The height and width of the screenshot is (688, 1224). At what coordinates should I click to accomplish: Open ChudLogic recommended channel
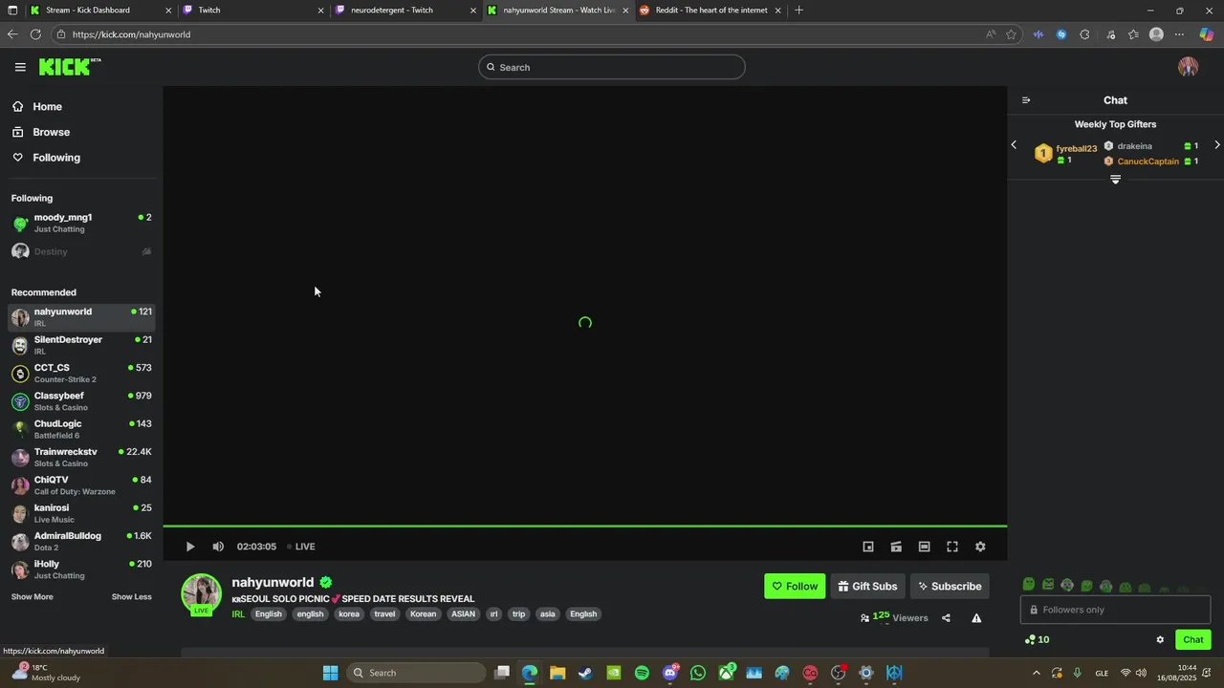pyautogui.click(x=81, y=429)
